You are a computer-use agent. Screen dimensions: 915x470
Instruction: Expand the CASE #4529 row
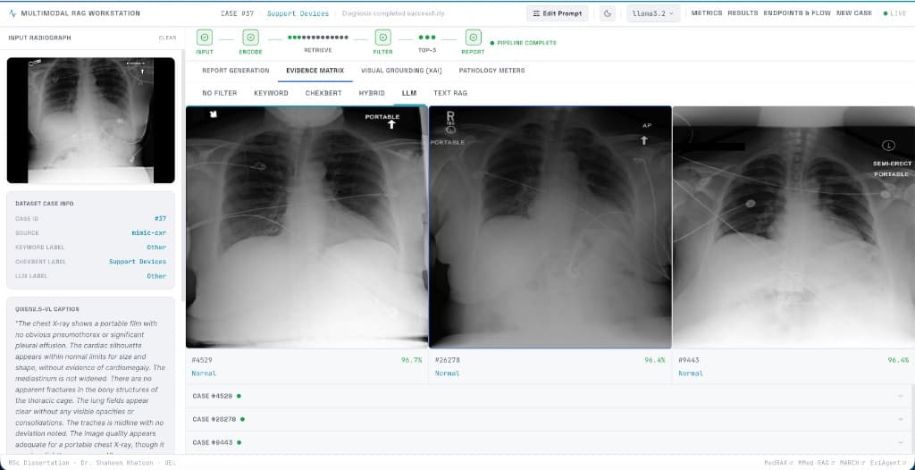coord(550,396)
